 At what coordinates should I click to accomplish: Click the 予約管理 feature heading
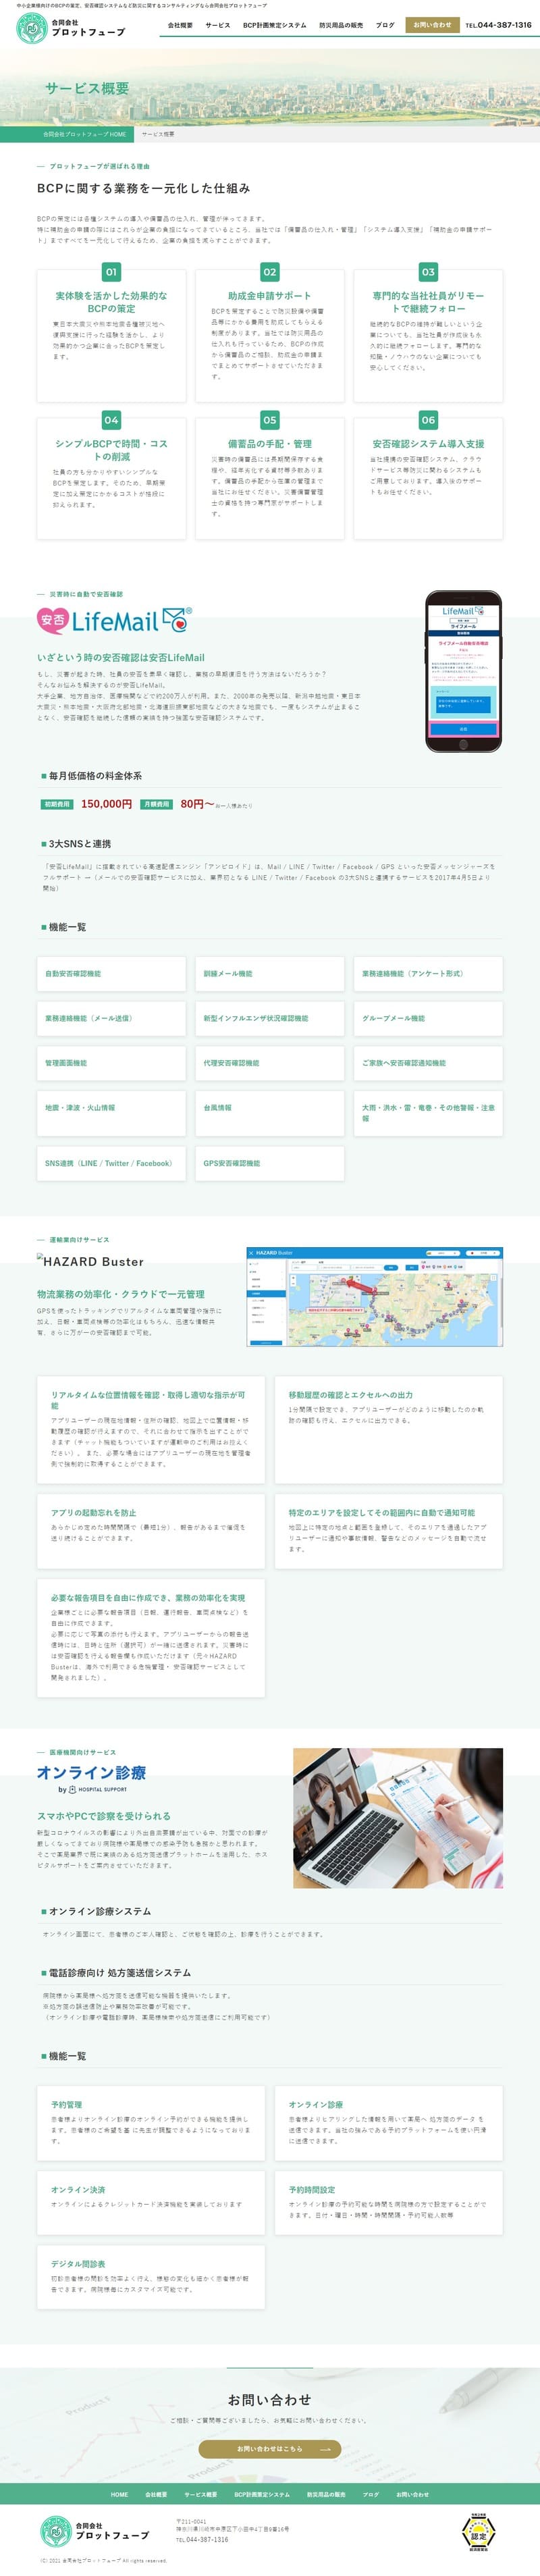[67, 2105]
